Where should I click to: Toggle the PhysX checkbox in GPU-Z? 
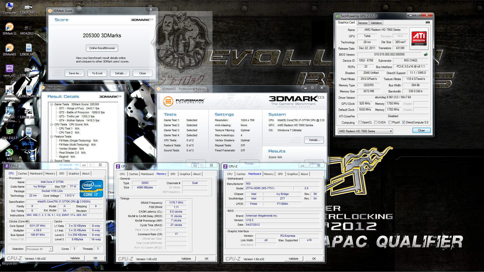390,122
